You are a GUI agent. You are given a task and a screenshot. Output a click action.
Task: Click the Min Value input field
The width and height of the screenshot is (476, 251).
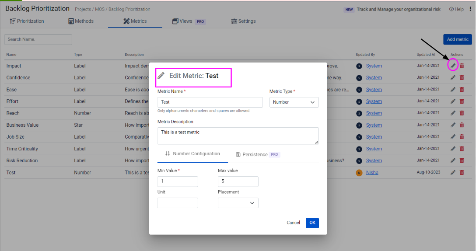pos(178,181)
